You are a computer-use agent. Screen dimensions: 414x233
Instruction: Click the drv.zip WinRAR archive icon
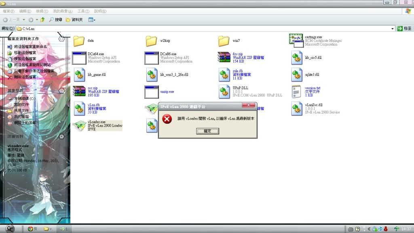coord(224,58)
